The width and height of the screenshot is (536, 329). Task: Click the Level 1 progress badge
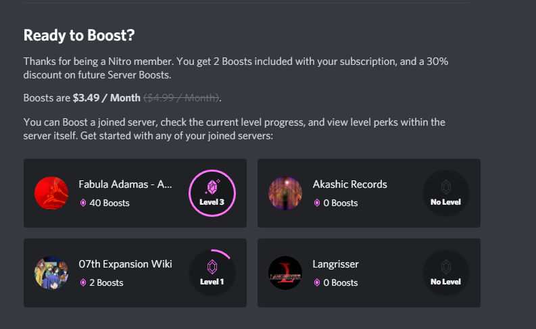click(212, 273)
